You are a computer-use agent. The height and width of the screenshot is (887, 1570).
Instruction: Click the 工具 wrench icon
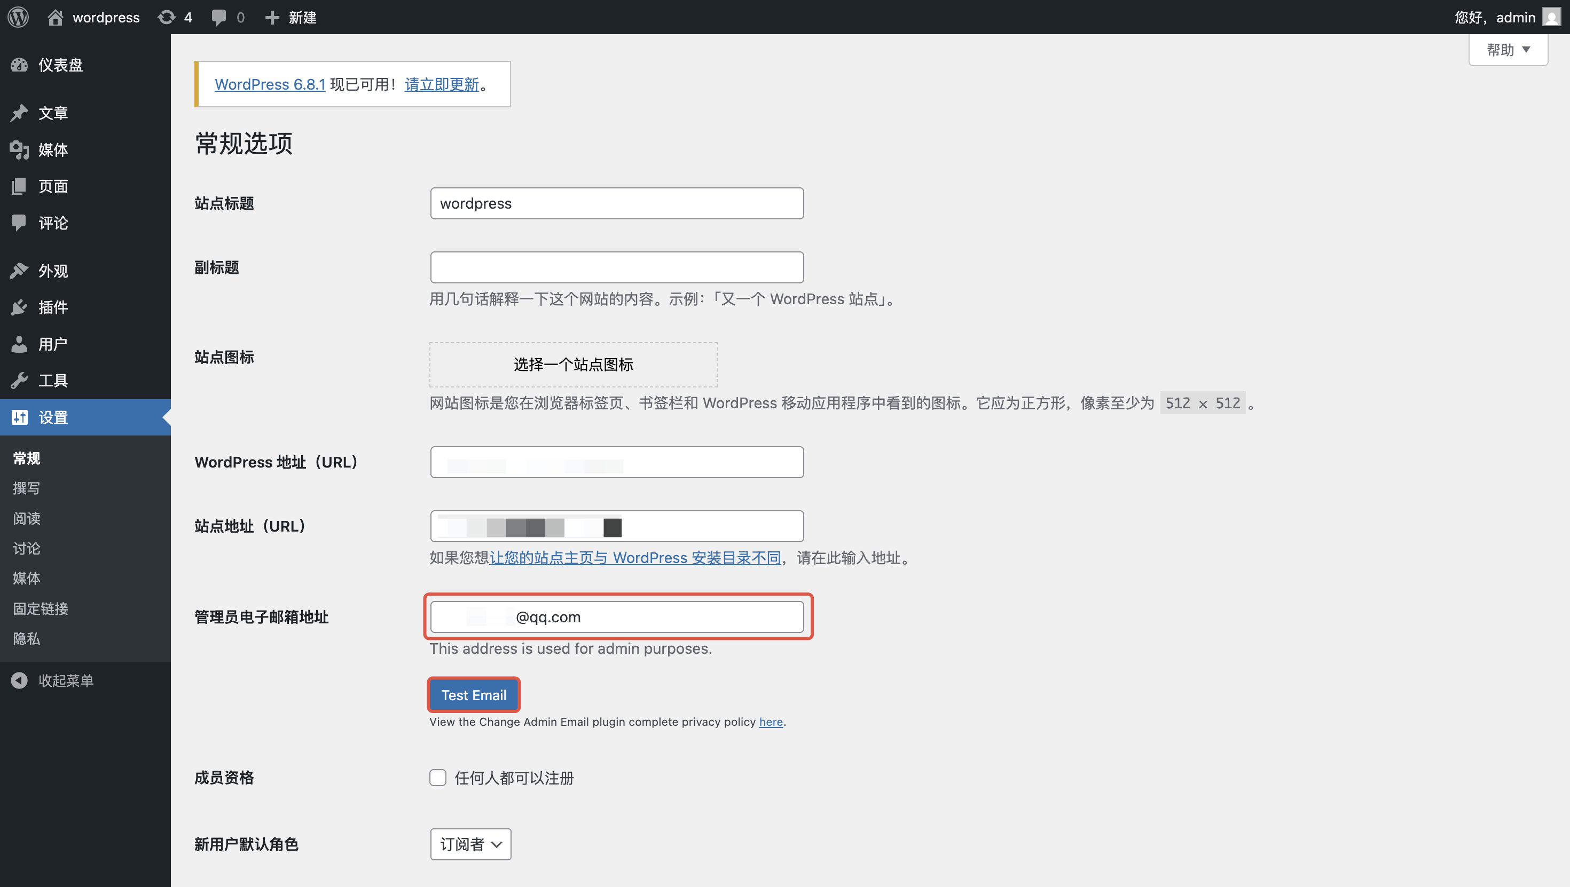click(x=20, y=380)
